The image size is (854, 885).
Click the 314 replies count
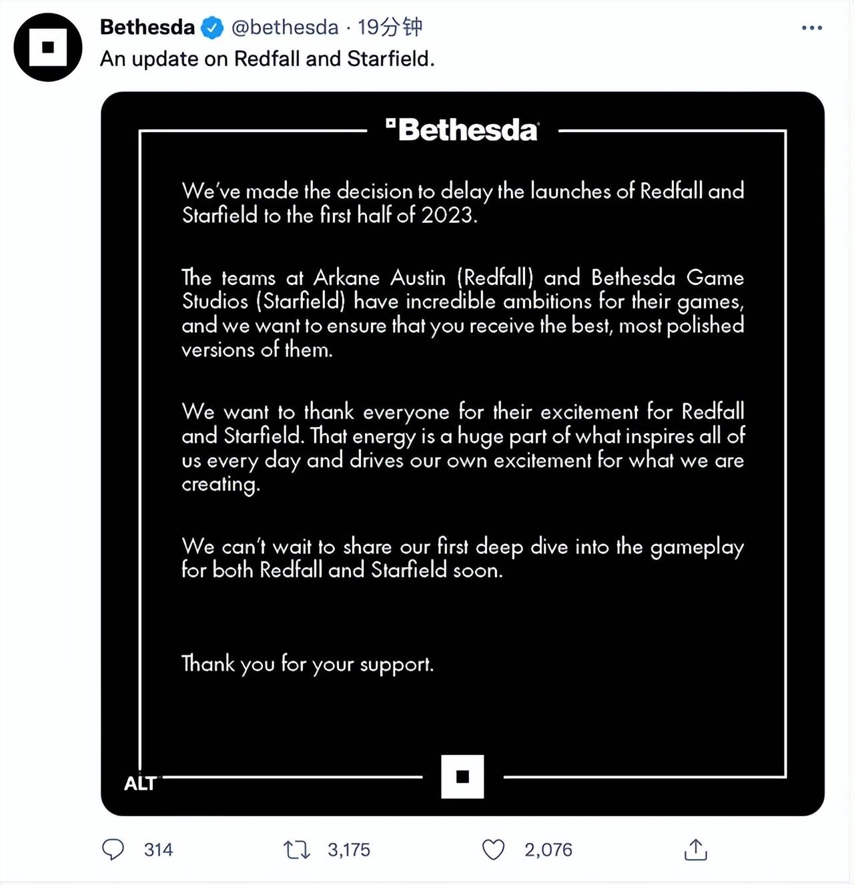click(x=158, y=850)
